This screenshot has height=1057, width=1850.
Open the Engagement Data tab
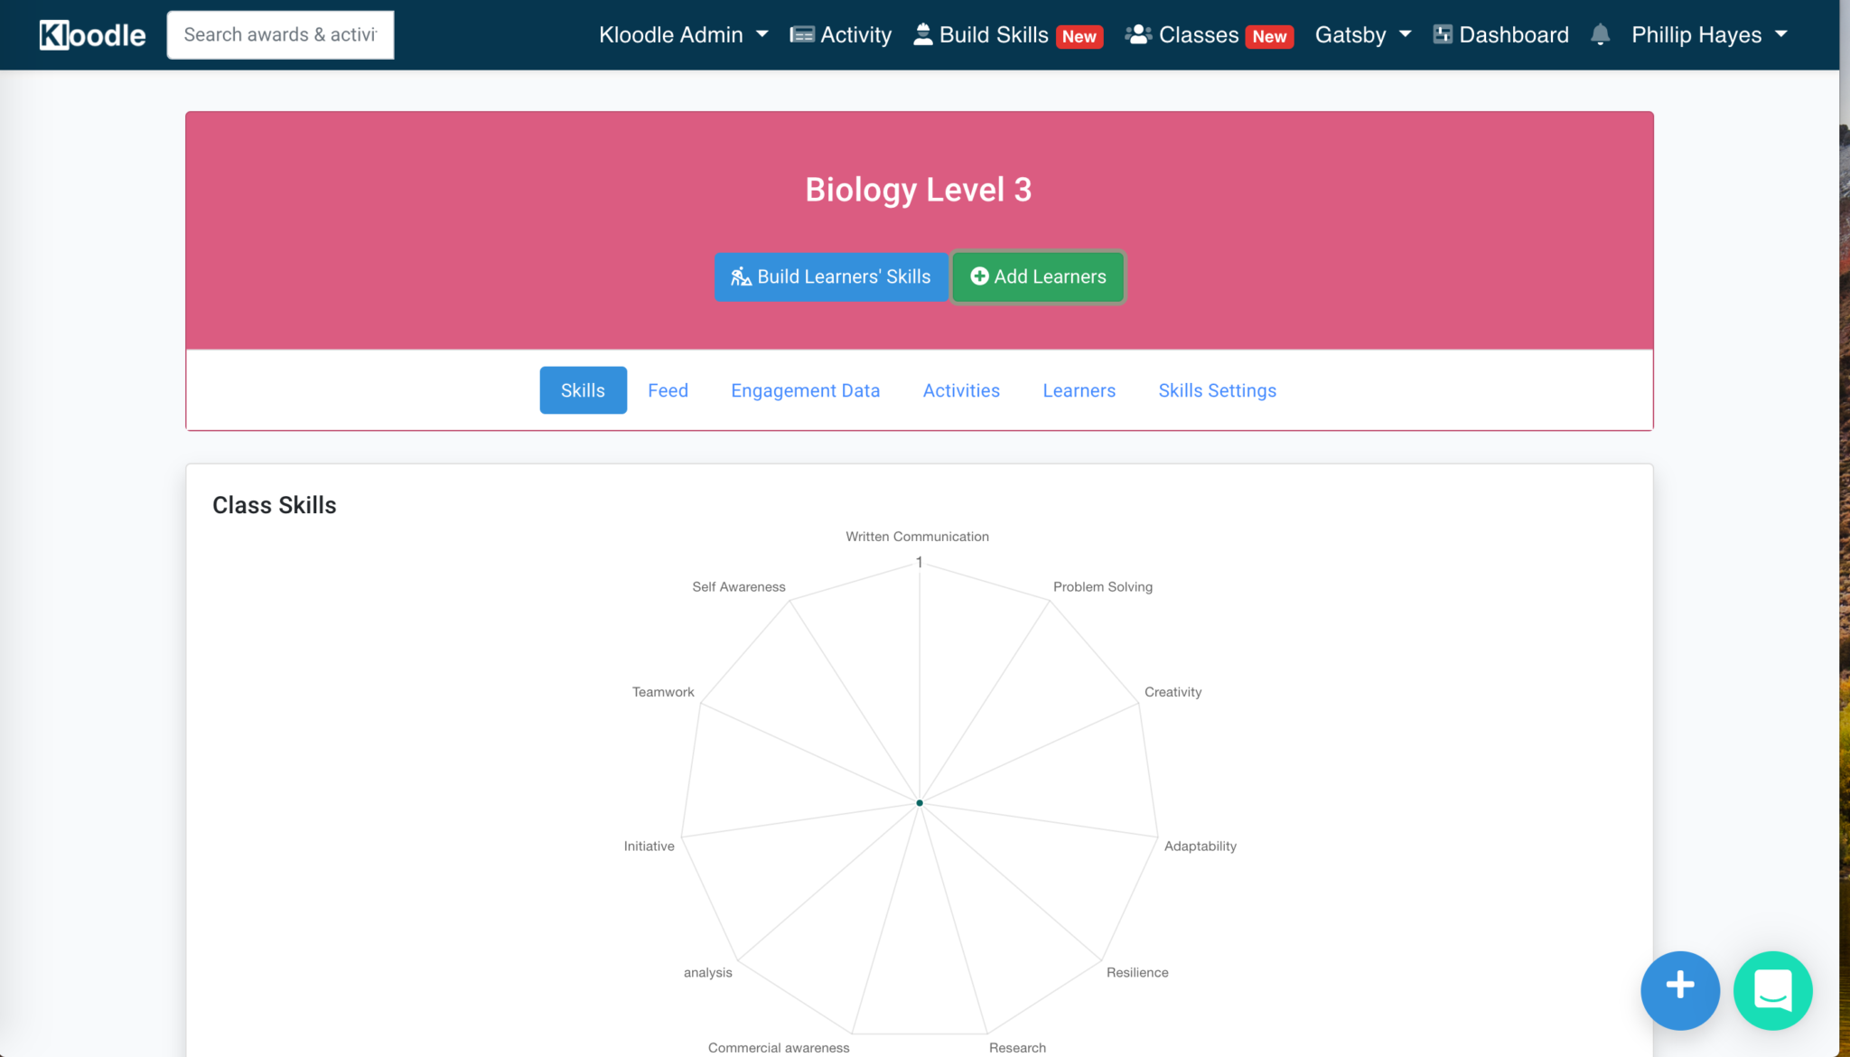805,390
